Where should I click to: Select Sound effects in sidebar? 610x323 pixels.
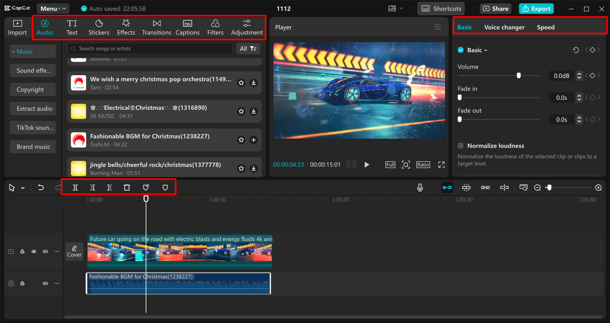coord(33,70)
